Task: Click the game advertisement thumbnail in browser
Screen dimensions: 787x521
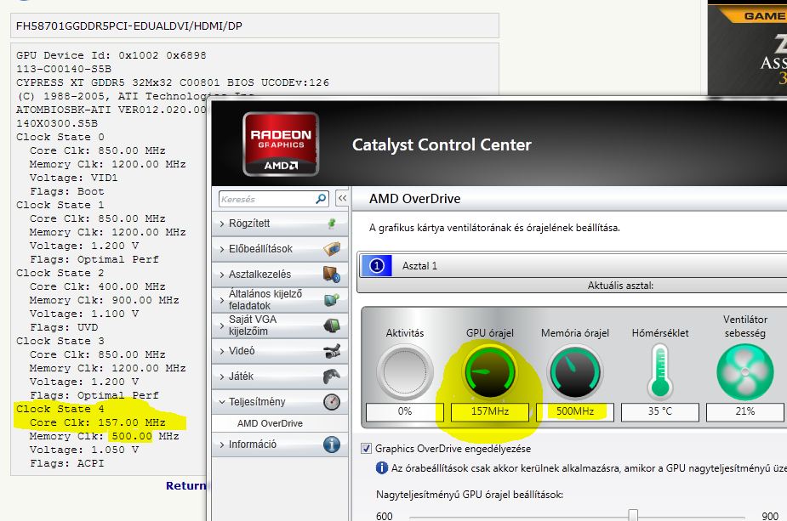Action: click(x=747, y=48)
